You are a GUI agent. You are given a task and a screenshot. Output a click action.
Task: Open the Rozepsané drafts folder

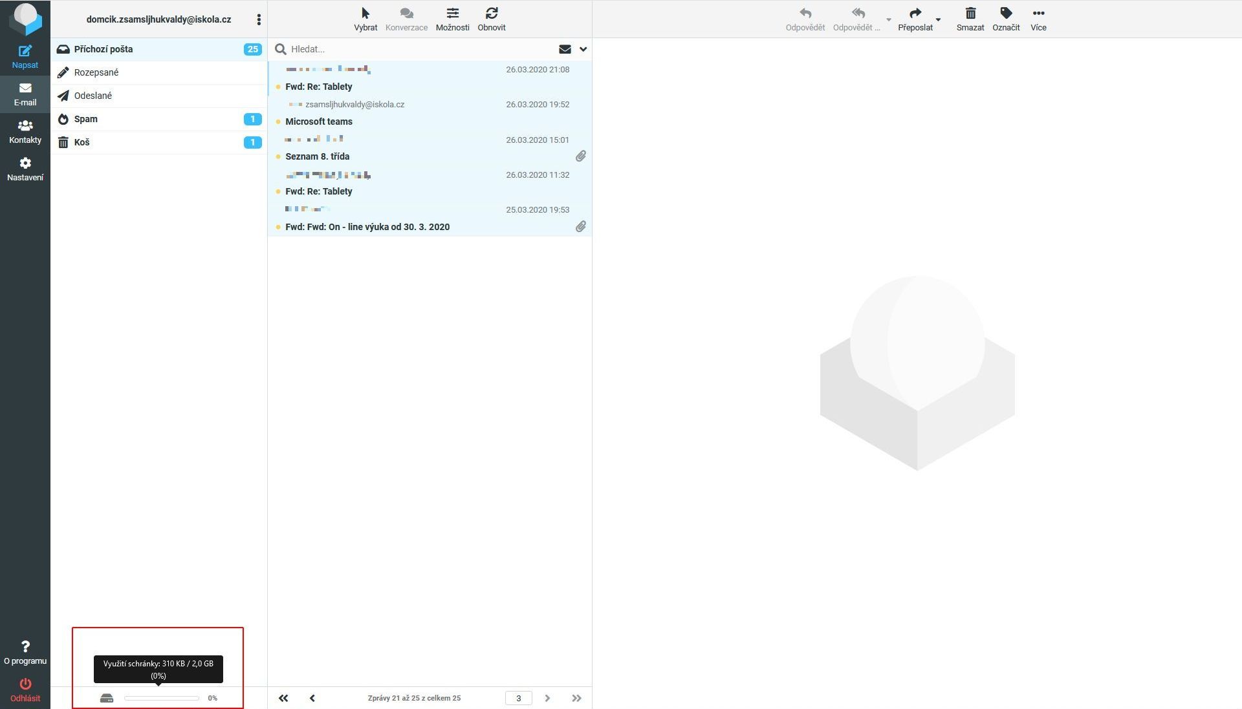pos(159,72)
